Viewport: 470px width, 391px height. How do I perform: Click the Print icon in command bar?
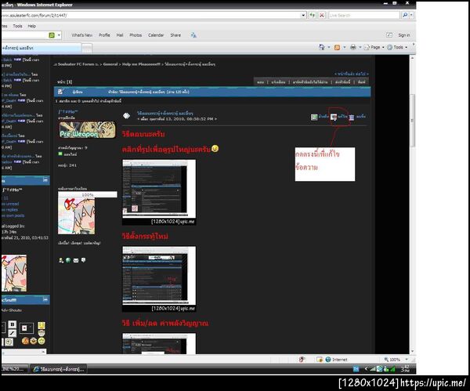353,47
